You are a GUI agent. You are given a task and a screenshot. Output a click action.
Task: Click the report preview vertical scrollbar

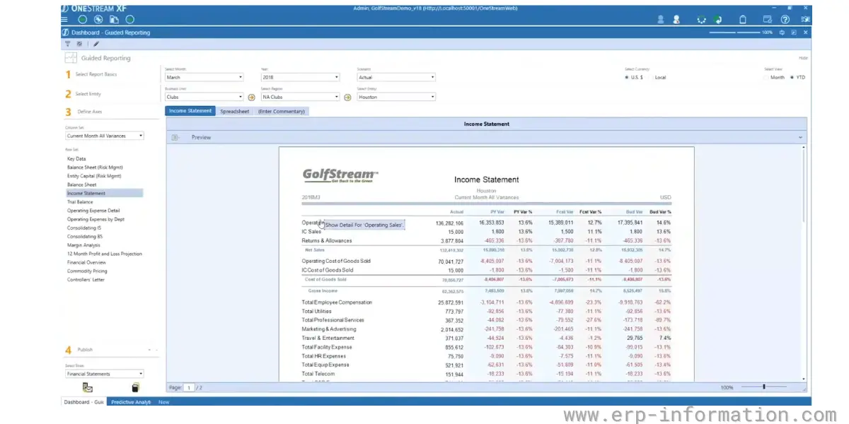click(x=804, y=264)
